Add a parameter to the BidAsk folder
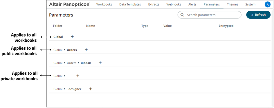The image size is (274, 108). tap(100, 63)
